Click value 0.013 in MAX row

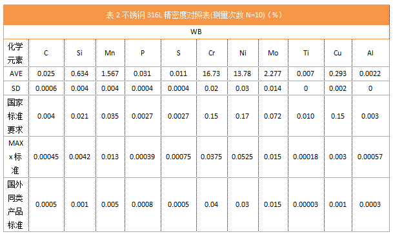point(110,157)
